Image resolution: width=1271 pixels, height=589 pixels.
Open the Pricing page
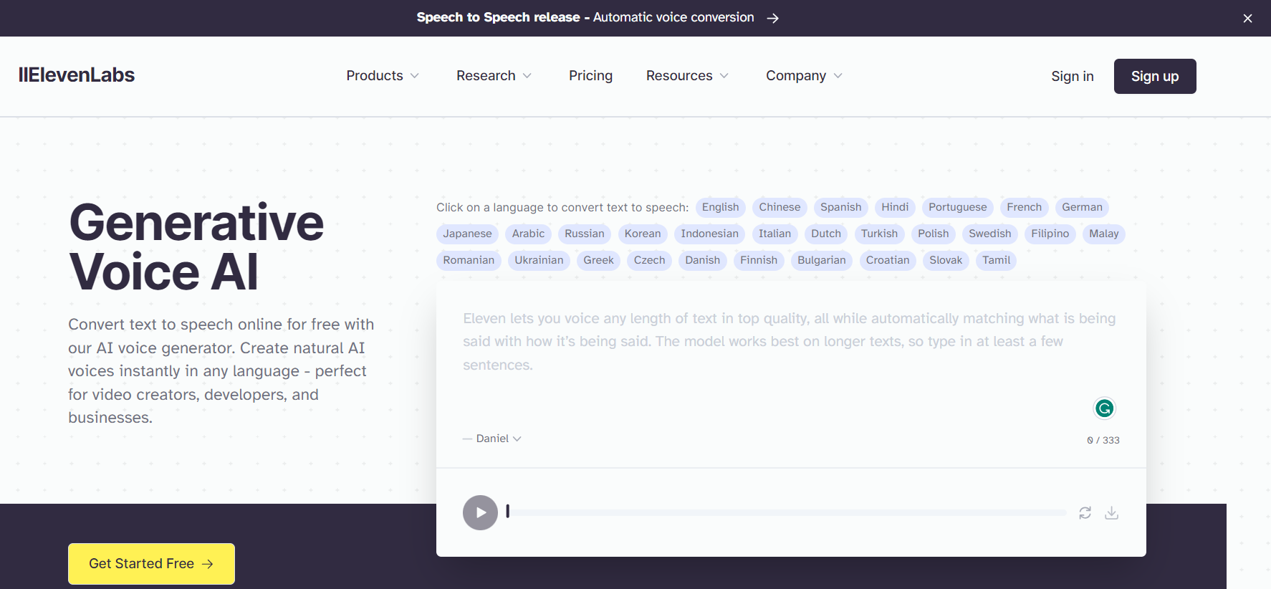point(590,76)
